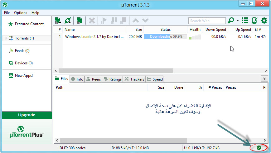
Task: Select Feeds (0) in the sidebar
Action: 27,51
